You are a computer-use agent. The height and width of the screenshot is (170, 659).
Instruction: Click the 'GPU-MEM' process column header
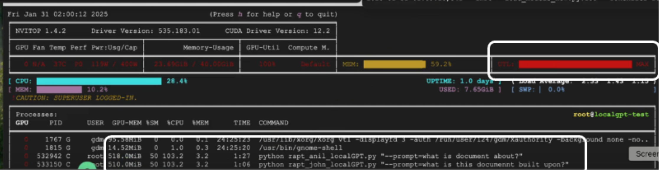coord(127,123)
